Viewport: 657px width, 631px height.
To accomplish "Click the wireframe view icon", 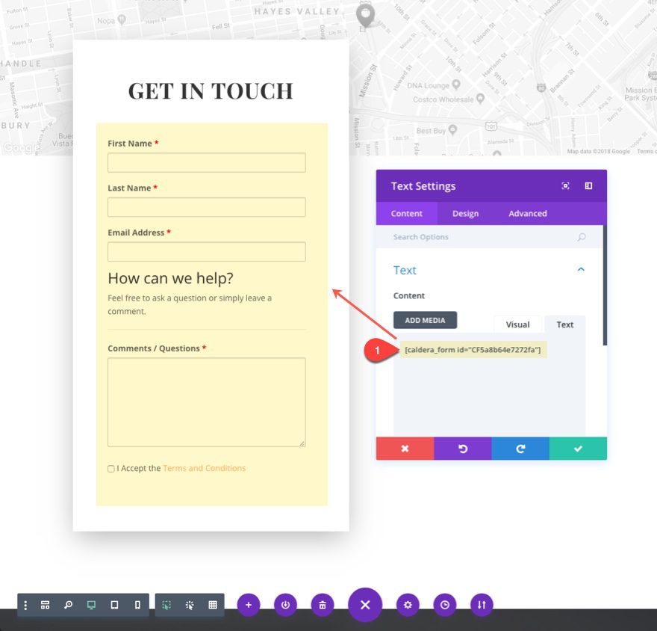I will pos(45,605).
